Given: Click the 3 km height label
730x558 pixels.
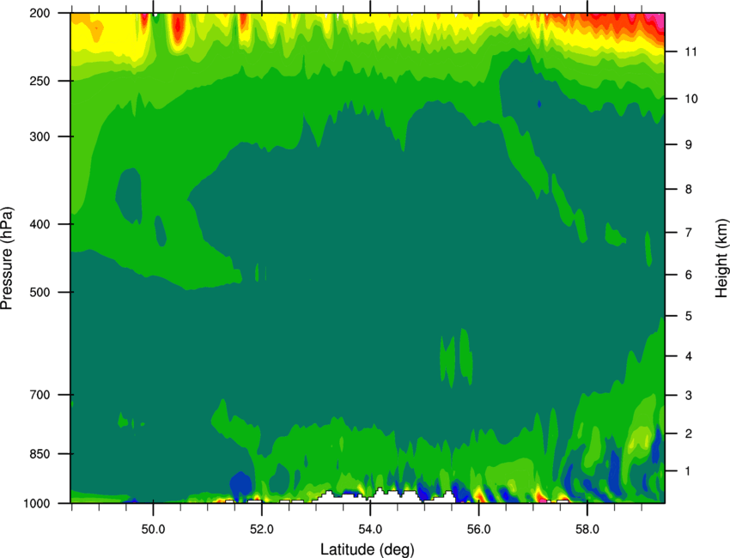Looking at the screenshot, I should [x=689, y=396].
